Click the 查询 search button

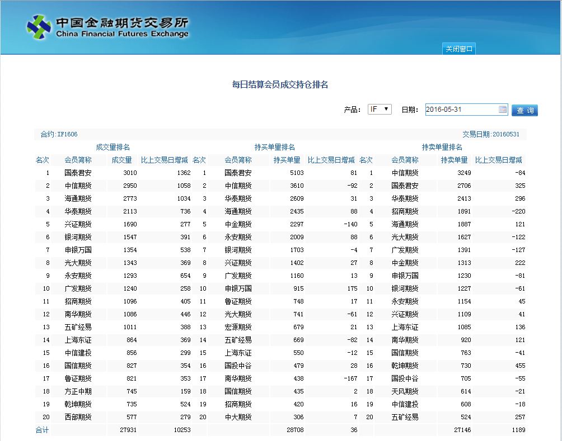(524, 110)
